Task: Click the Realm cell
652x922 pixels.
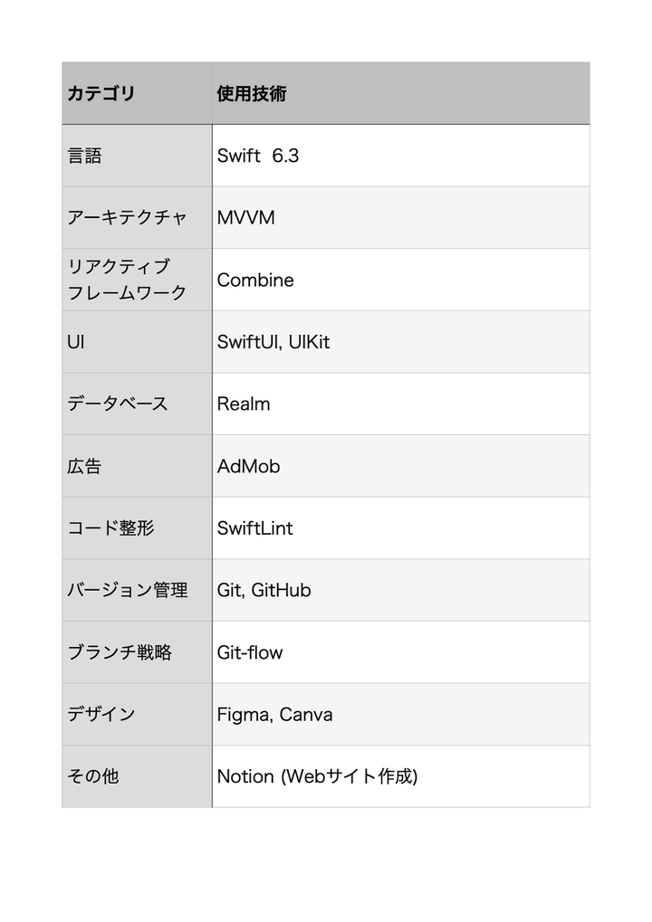Action: (x=400, y=404)
